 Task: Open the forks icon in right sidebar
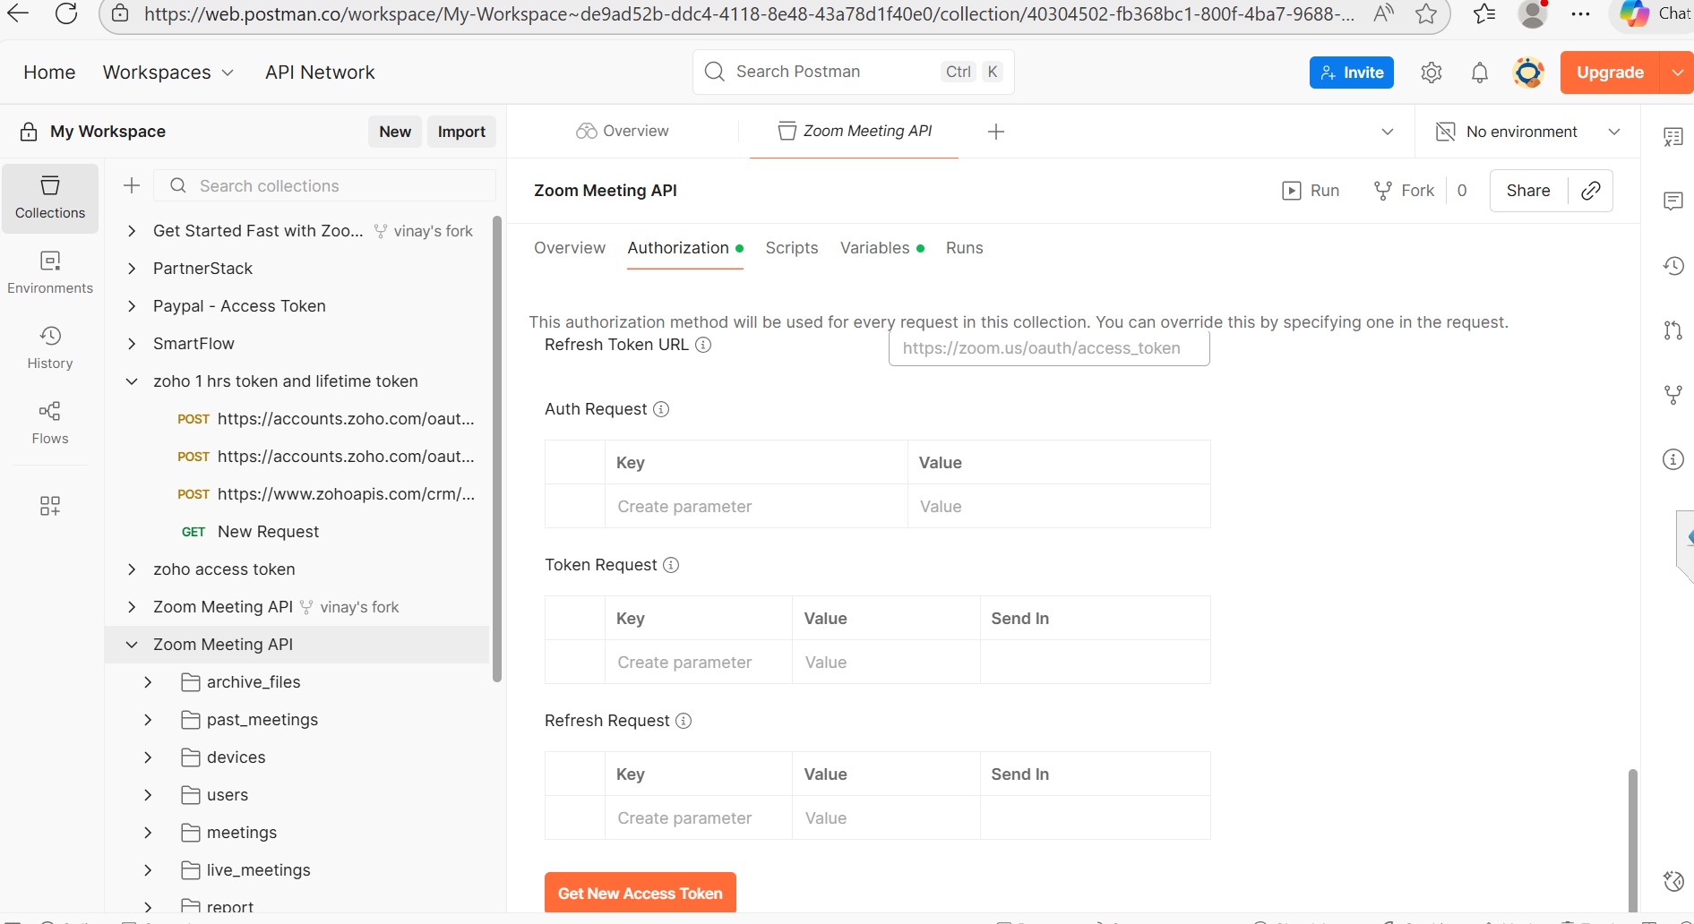1673,395
